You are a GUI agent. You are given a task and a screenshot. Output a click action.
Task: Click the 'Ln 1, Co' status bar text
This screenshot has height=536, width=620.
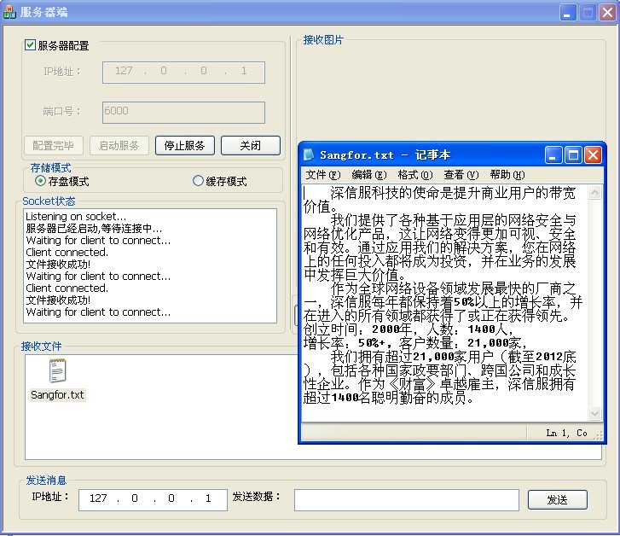coord(566,433)
